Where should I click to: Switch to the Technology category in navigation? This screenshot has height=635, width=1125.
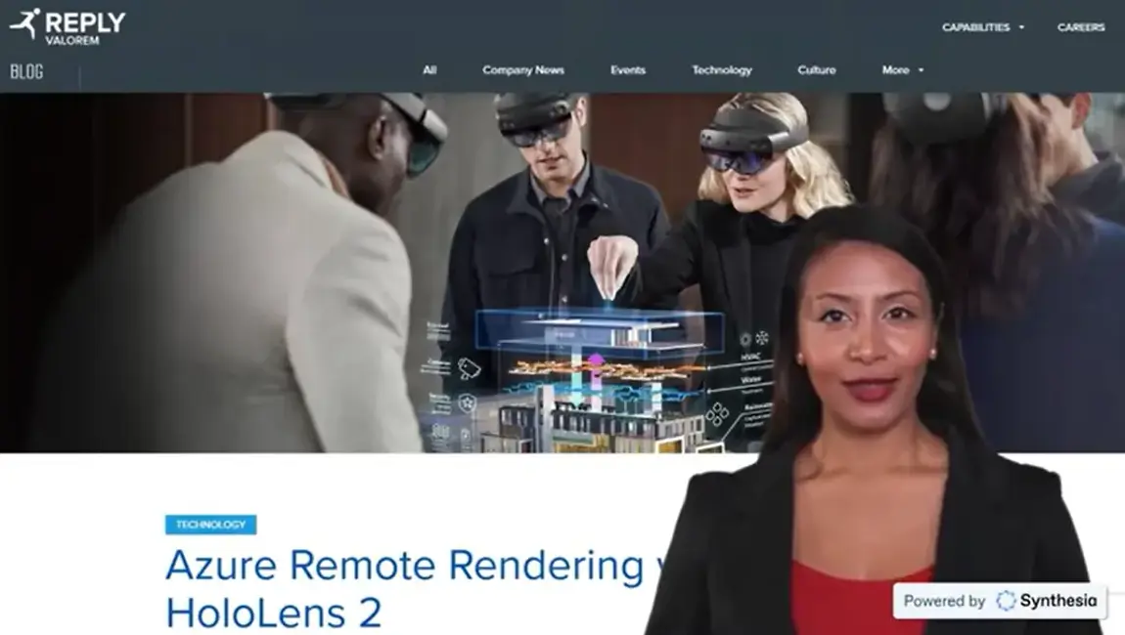click(722, 70)
